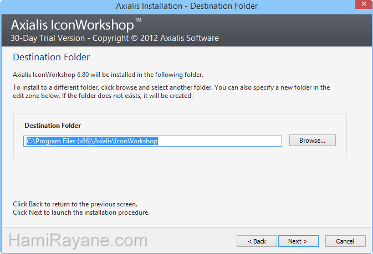Click the Browse... button
Screen dimensions: 373x254
tap(313, 141)
